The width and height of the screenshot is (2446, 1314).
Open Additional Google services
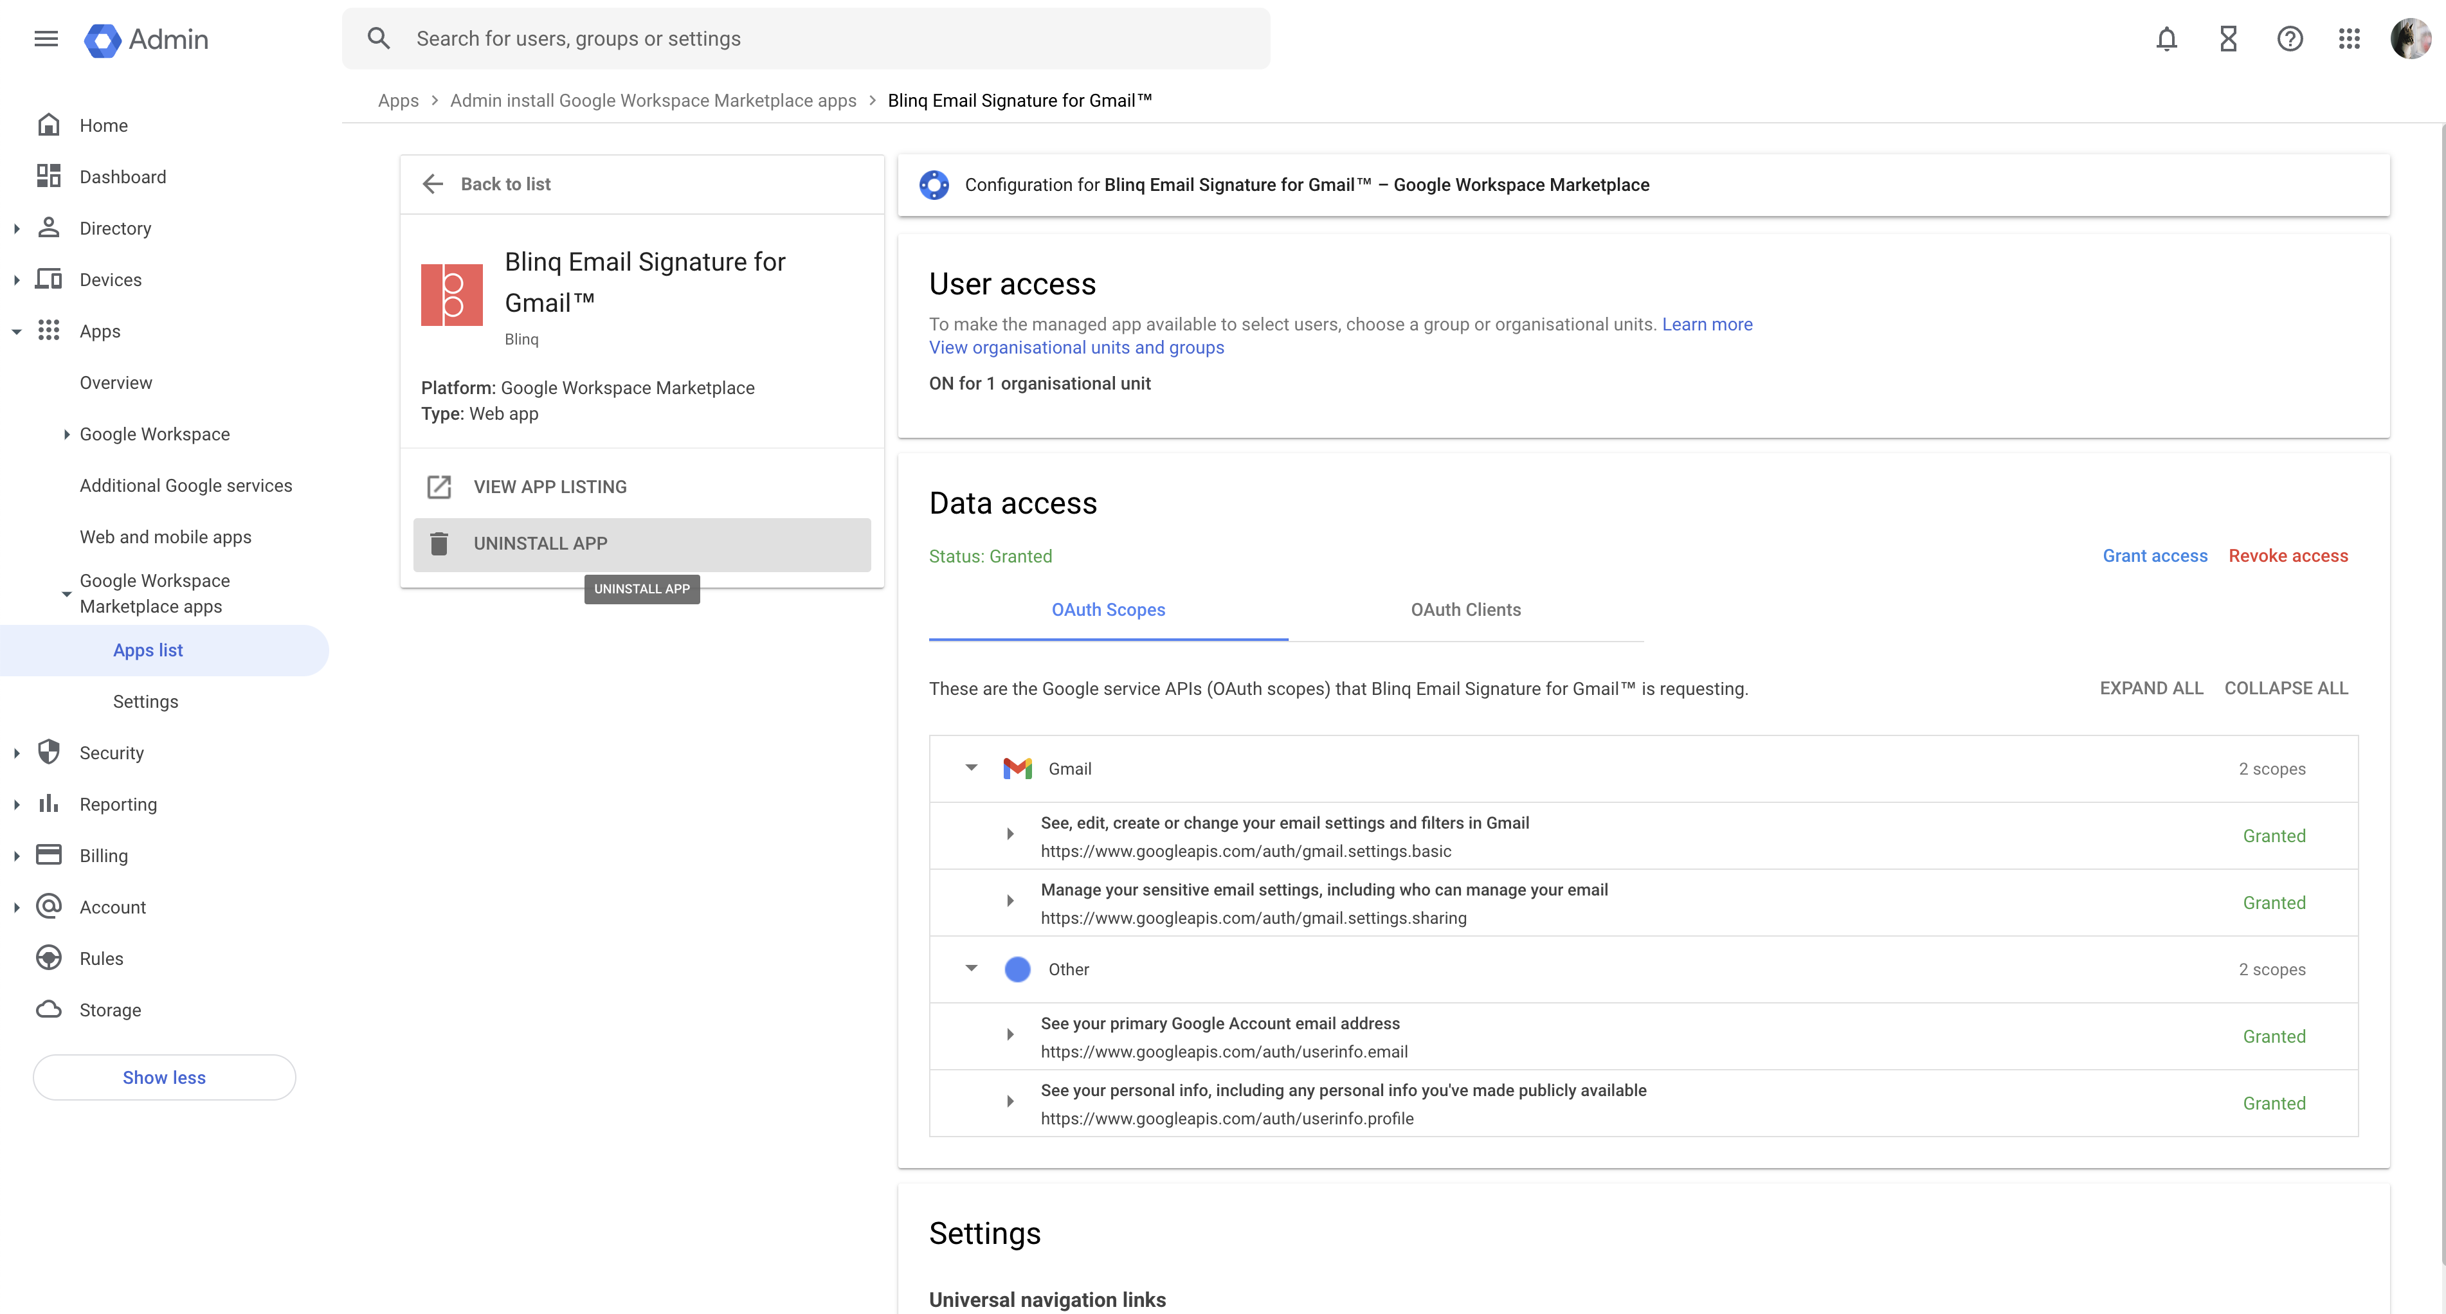(x=186, y=485)
